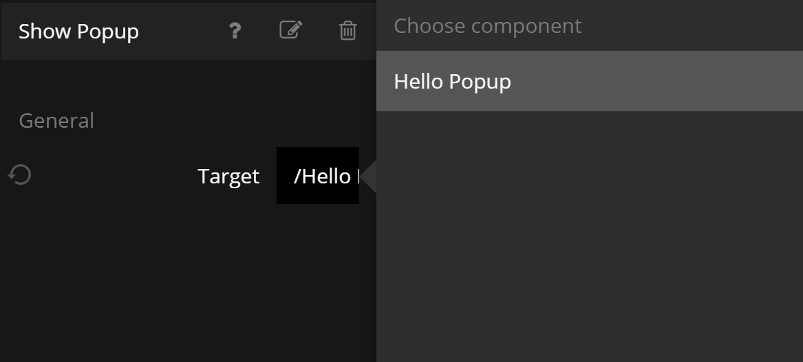Open help for the Show Popup action
The width and height of the screenshot is (803, 362).
(235, 31)
